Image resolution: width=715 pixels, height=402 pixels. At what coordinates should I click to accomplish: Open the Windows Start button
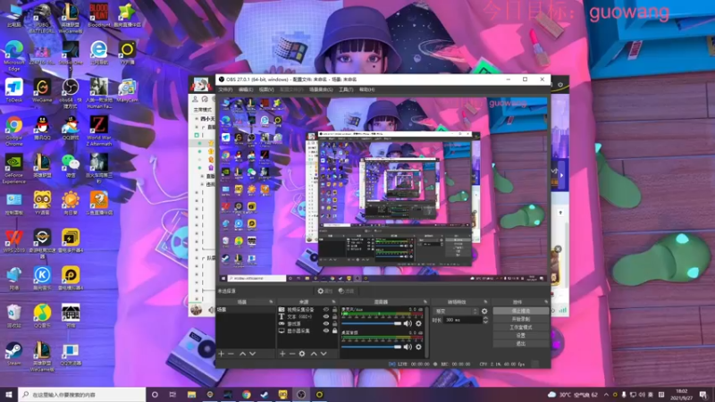[x=9, y=395]
